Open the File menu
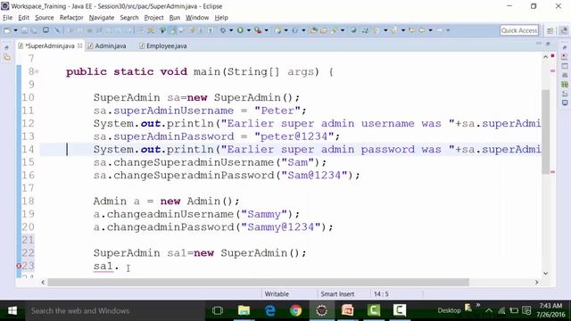 tap(7, 18)
